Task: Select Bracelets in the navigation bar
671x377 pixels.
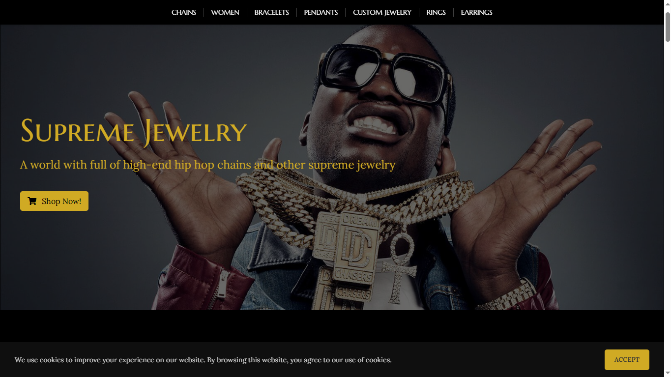Action: point(271,12)
